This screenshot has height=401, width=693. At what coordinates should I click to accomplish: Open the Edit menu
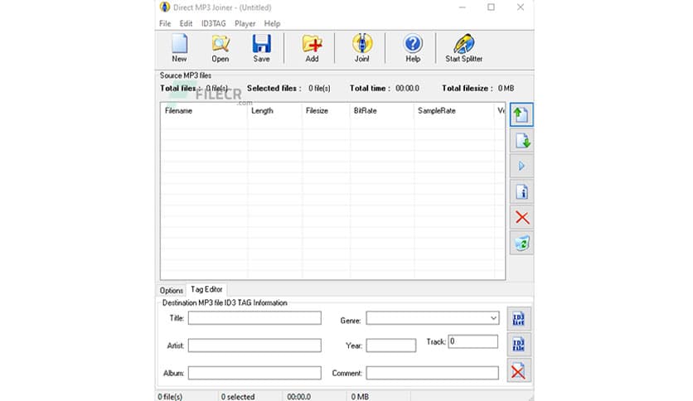click(186, 23)
